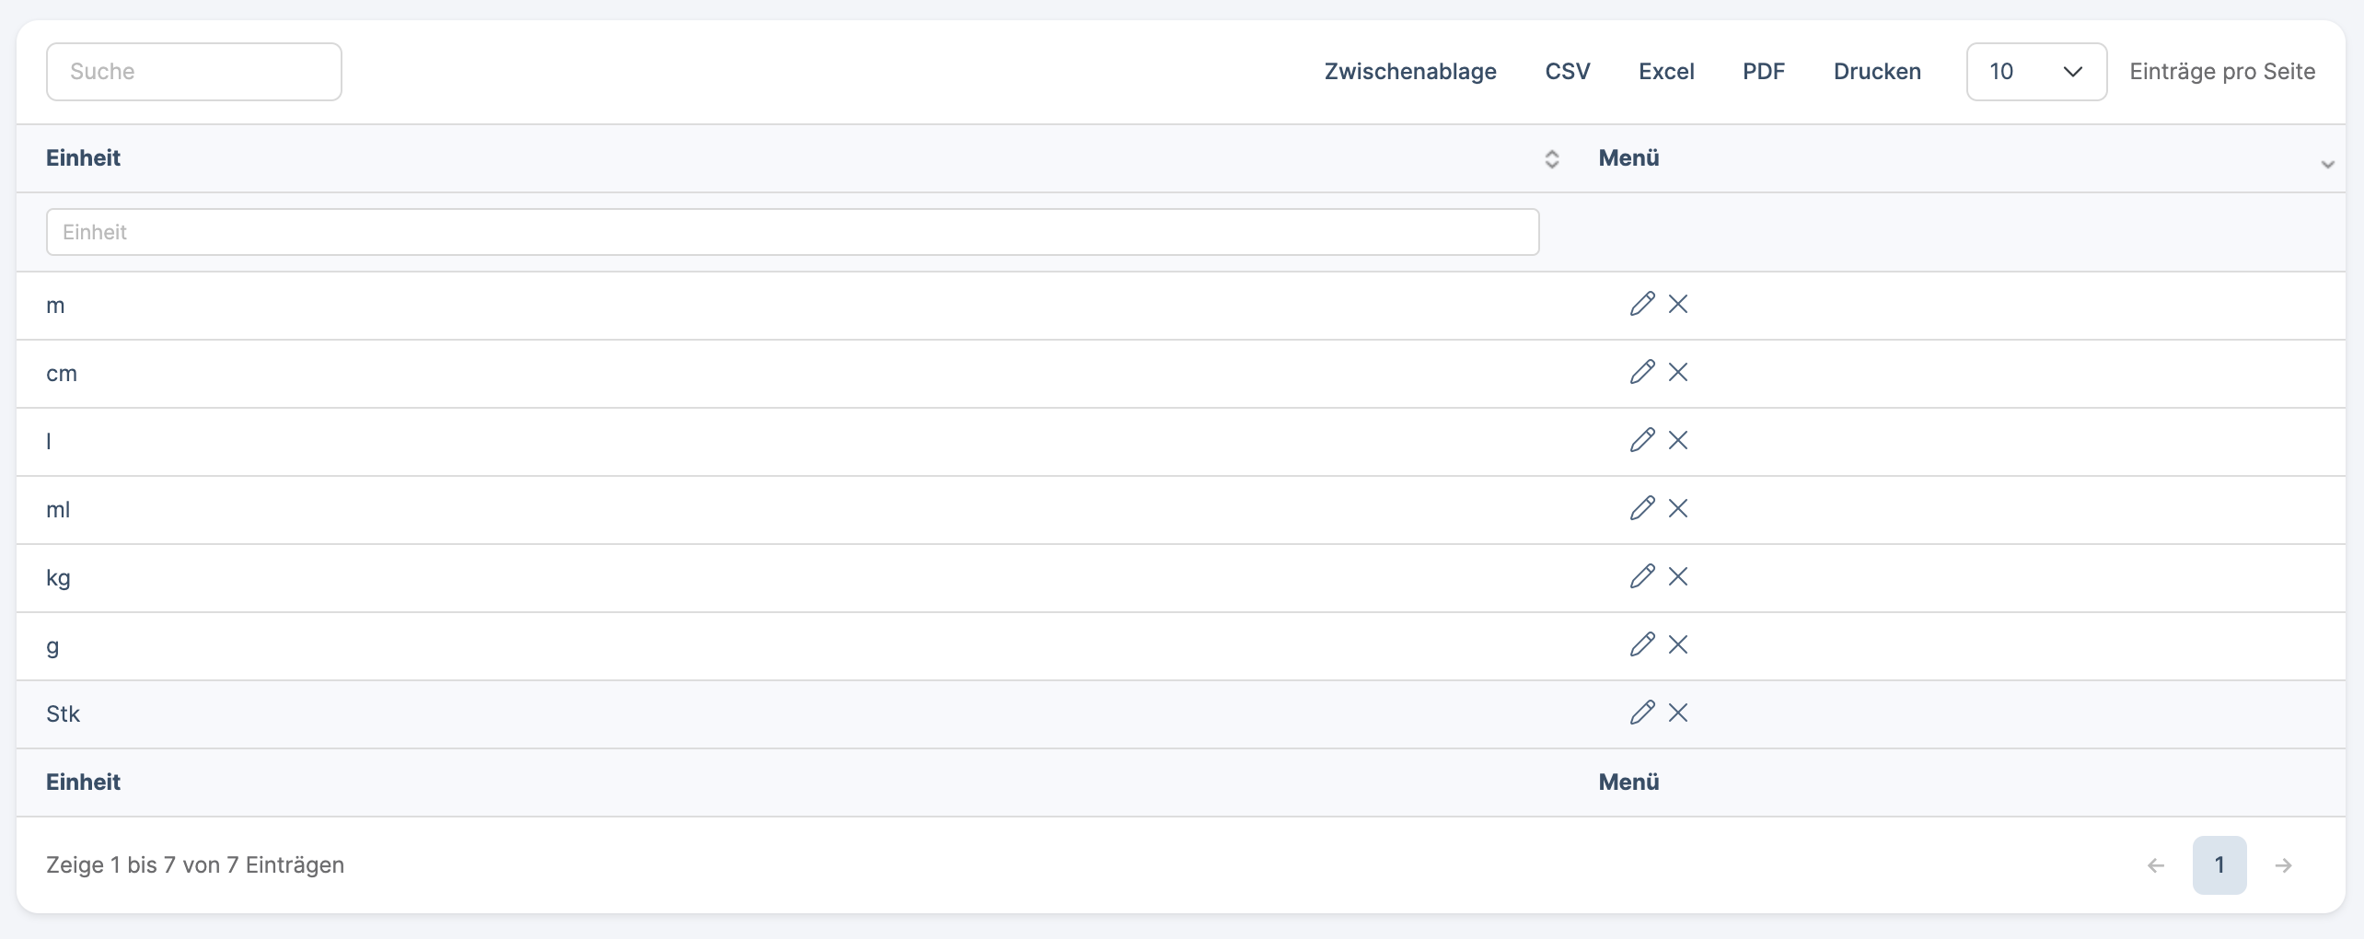Print table using Drucken
Screen dimensions: 2364x939
pos(1876,72)
